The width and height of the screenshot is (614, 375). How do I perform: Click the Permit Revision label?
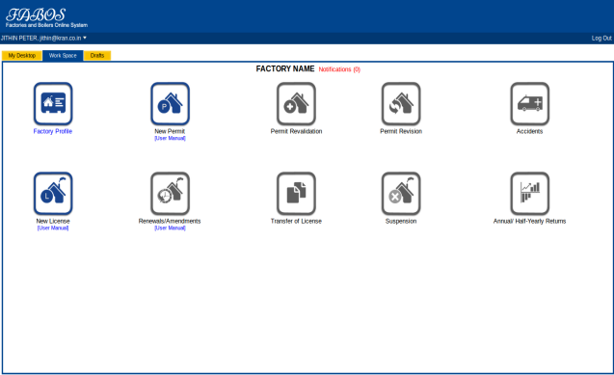[x=401, y=131]
